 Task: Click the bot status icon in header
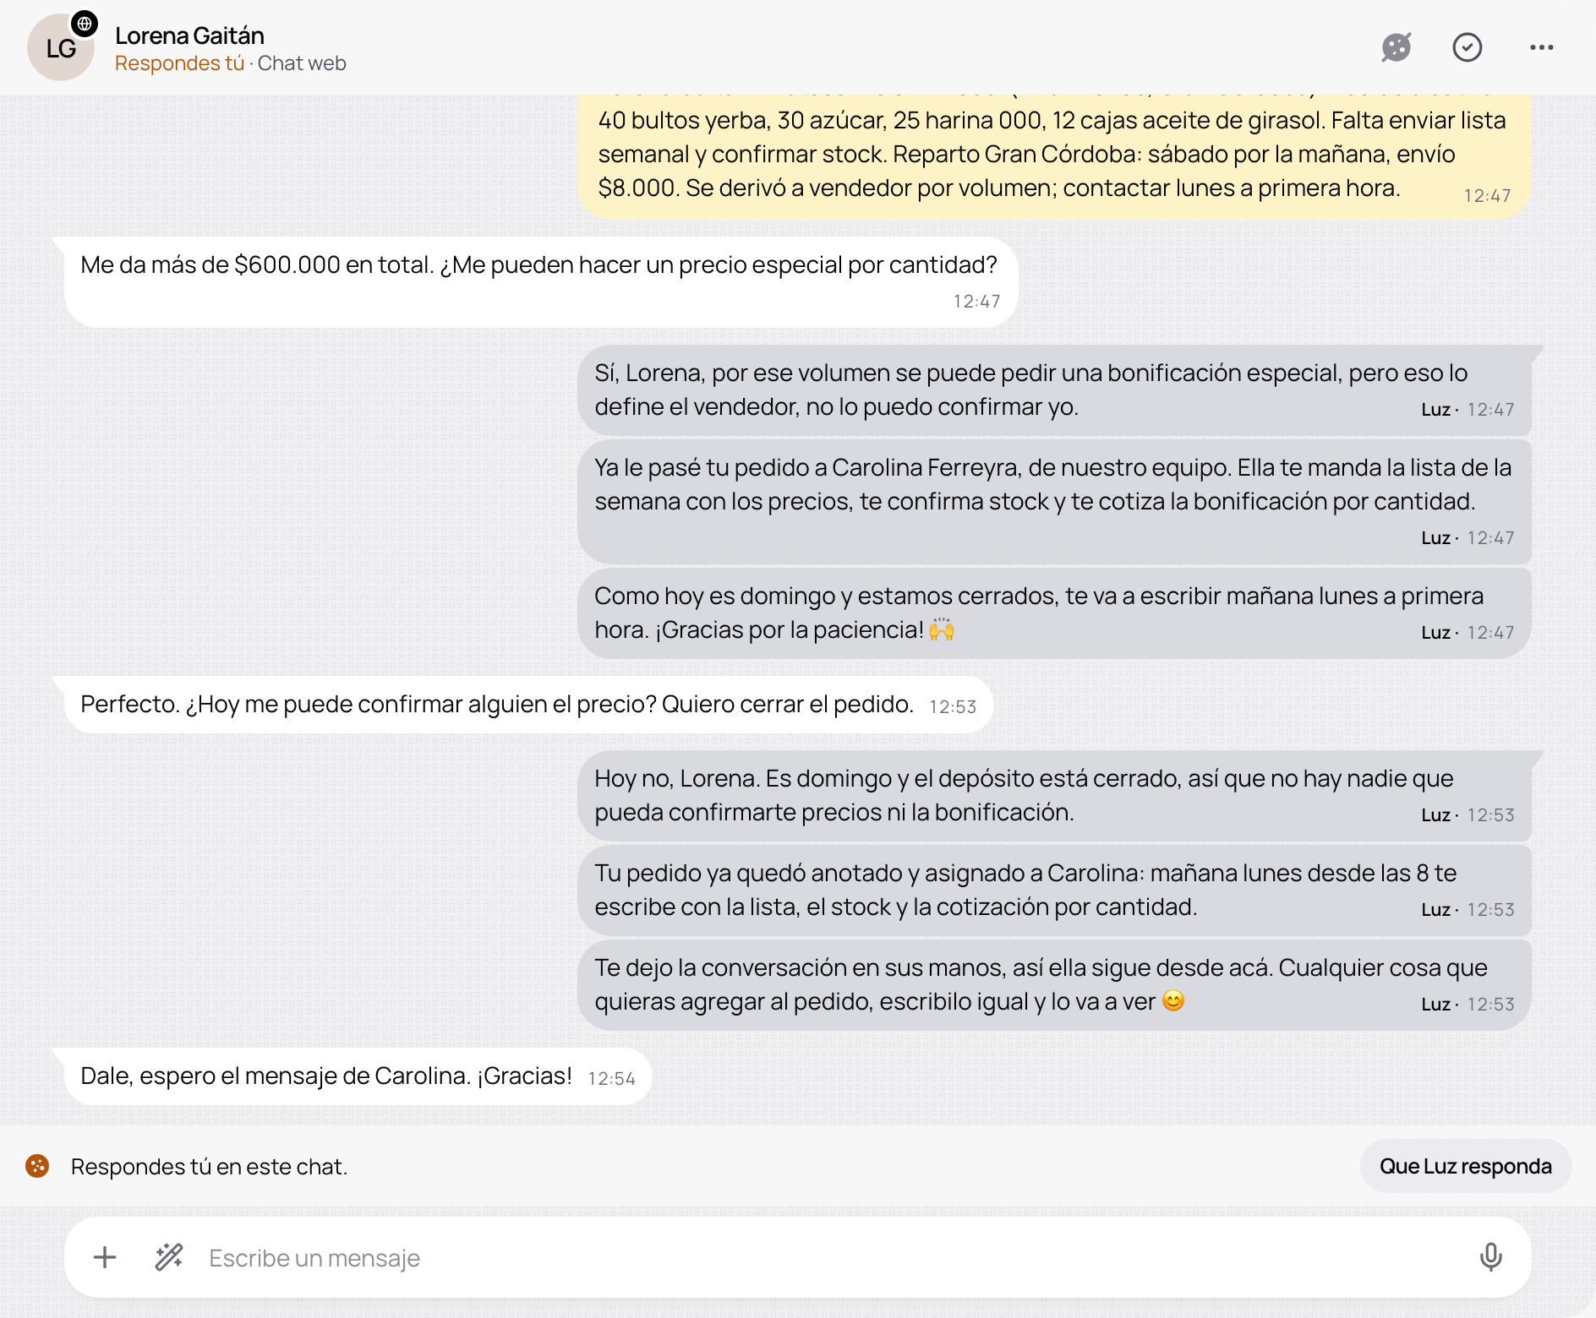coord(1396,47)
